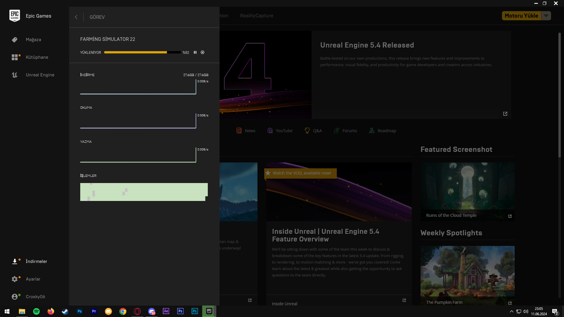Screen dimensions: 564x317
Task: Open external link on the 5.4 Released banner
Action: coord(505,114)
